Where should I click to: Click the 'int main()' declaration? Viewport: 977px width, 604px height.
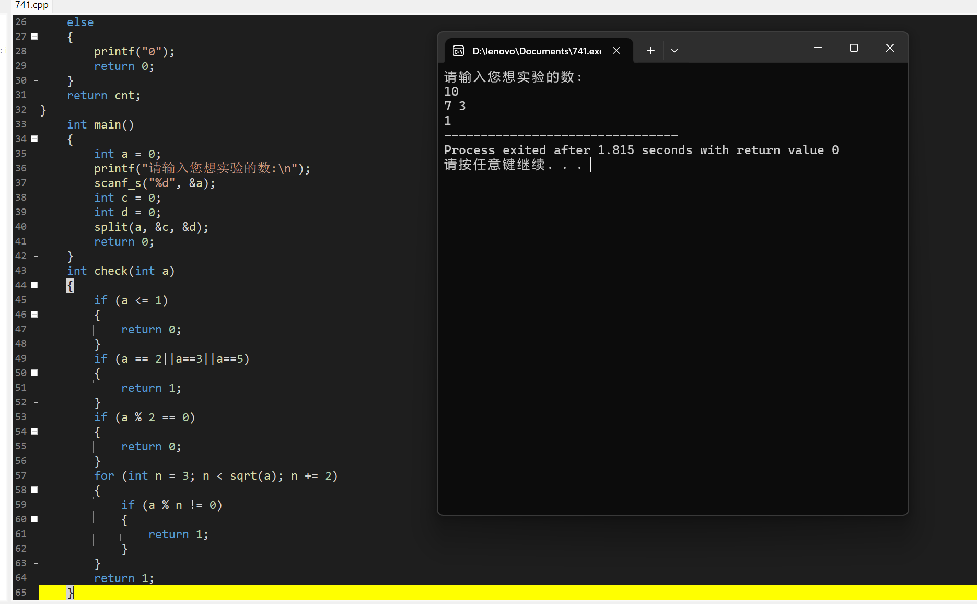point(100,125)
